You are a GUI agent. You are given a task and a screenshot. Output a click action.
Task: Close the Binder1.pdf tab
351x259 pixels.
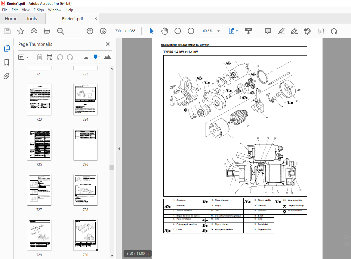coord(96,19)
